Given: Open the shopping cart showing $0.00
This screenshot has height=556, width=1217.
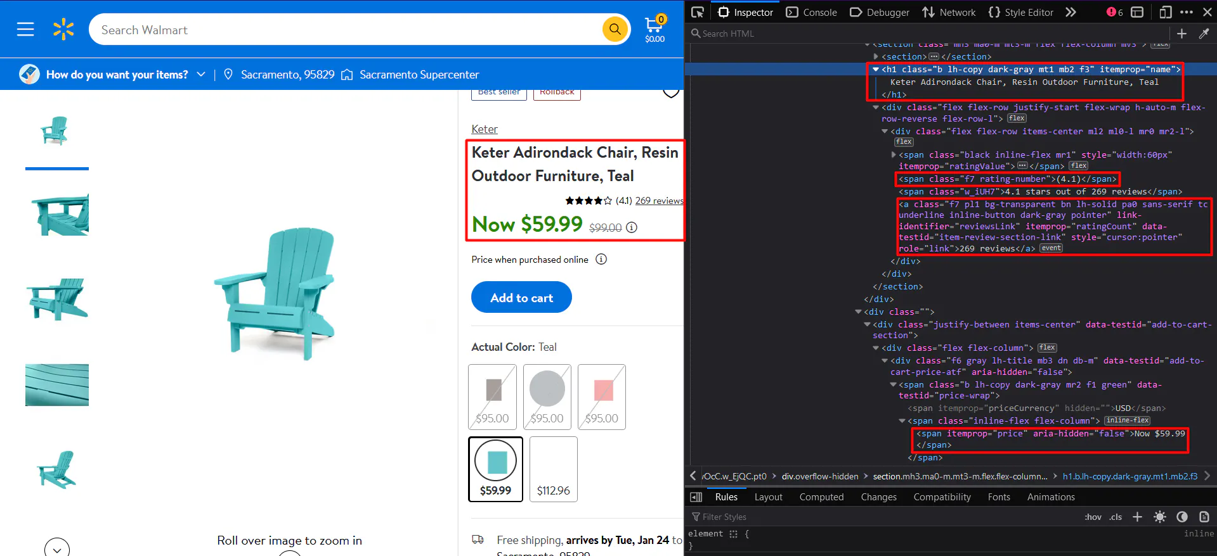Looking at the screenshot, I should 654,29.
